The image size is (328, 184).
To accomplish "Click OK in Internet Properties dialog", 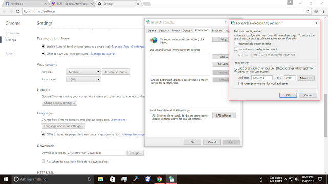I will pyautogui.click(x=193, y=142).
